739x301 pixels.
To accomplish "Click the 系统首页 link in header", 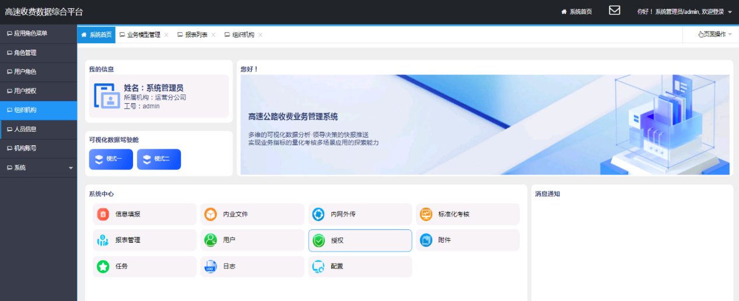I will [x=576, y=12].
